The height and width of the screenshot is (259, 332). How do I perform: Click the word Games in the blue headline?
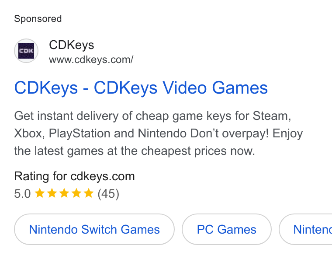coord(240,88)
